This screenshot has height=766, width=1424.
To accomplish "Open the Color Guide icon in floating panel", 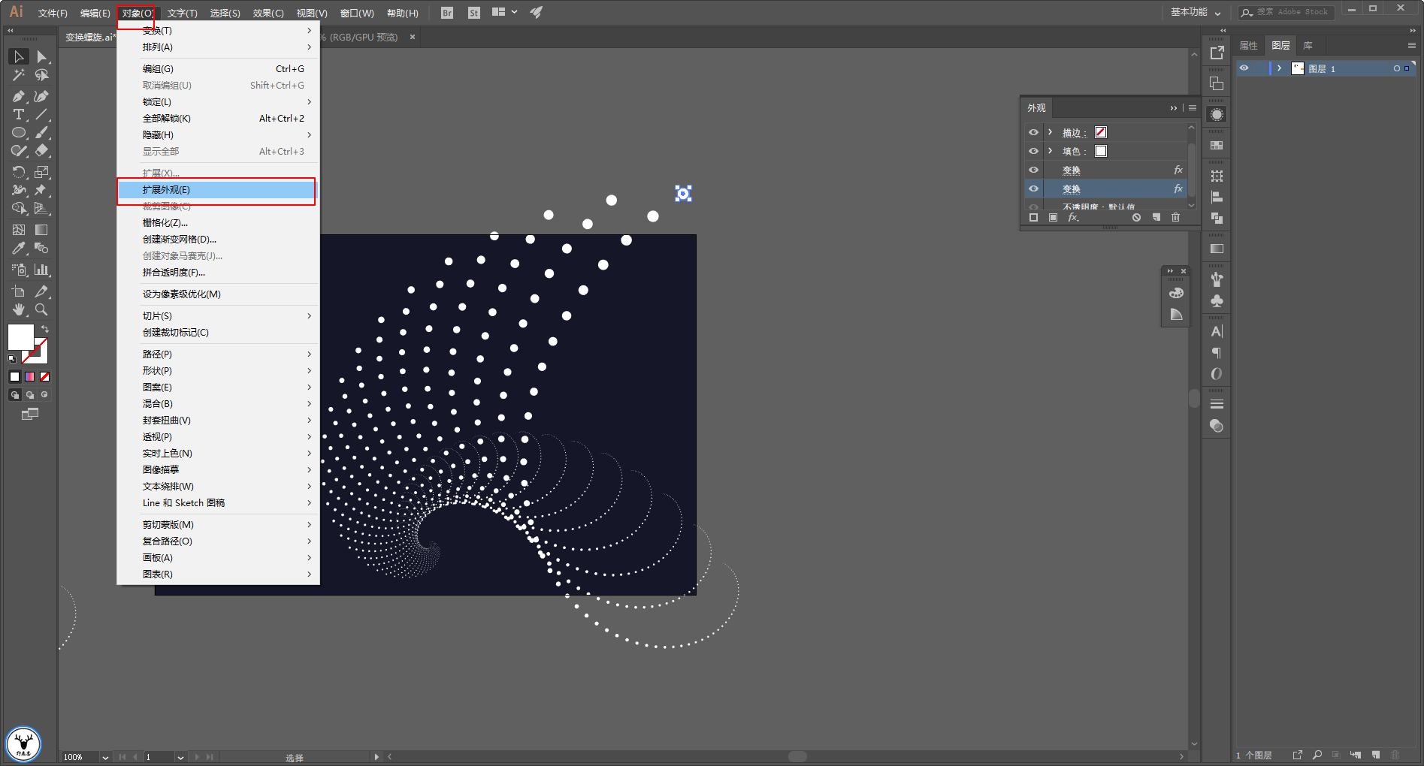I will (x=1176, y=314).
